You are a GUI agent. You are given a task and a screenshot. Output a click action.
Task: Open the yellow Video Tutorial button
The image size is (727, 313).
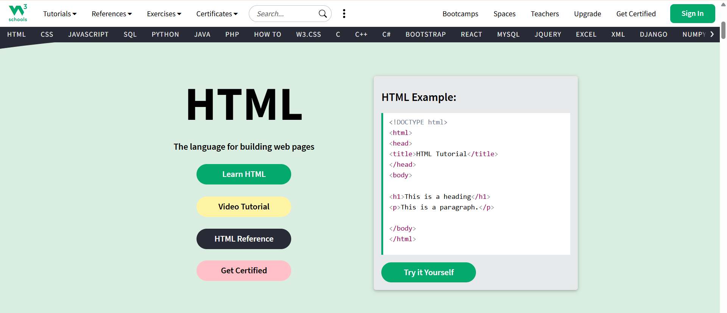243,206
